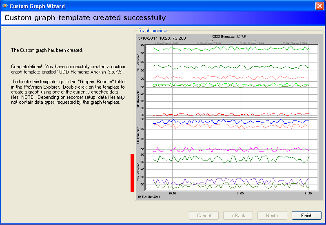The height and width of the screenshot is (225, 326).
Task: Click the V Mag Channel 3 MAX legend
Action: [253, 42]
